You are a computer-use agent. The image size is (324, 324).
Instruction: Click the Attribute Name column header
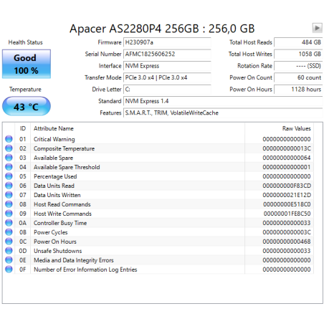pos(138,128)
